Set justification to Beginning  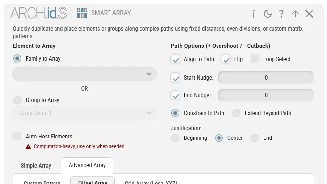click(x=175, y=138)
